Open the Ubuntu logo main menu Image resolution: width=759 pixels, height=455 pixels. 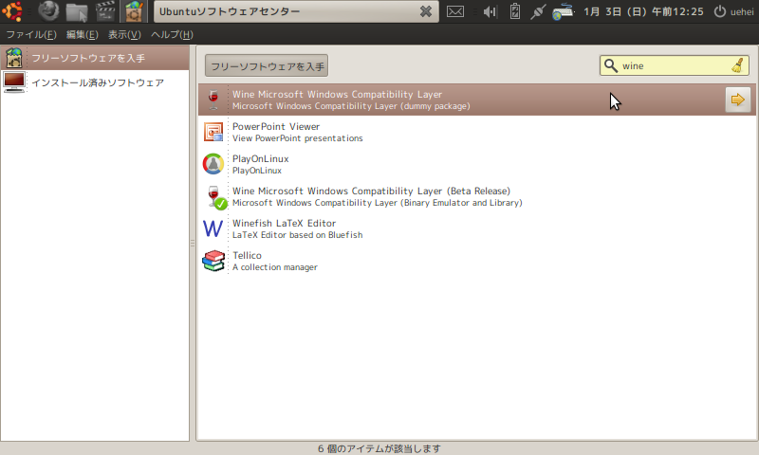(x=12, y=11)
